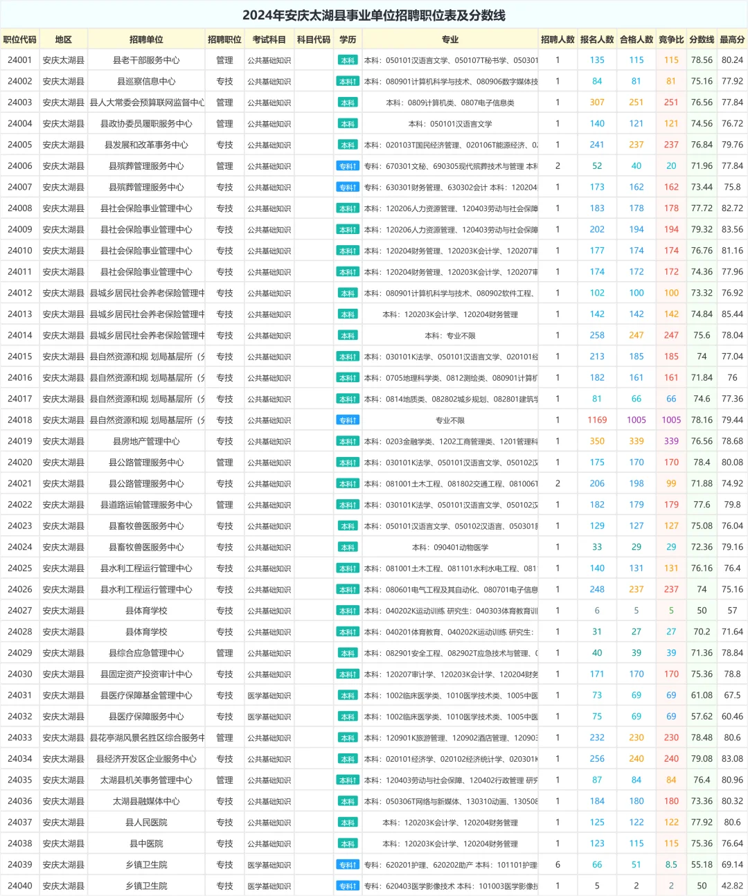Image resolution: width=748 pixels, height=896 pixels.
Task: Click competition ratio 20 in row 24006
Action: click(671, 166)
